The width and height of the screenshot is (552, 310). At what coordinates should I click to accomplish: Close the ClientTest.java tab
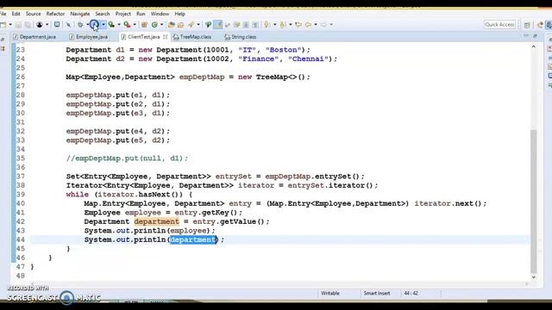click(x=165, y=36)
